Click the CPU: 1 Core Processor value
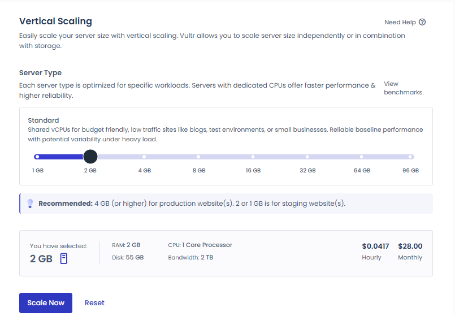 tap(200, 245)
